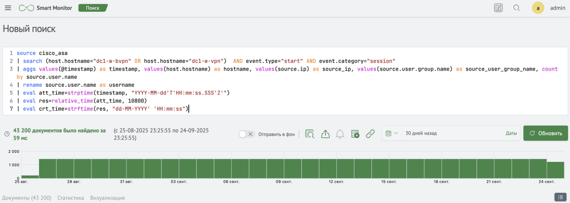
Task: Open the search inspection icon
Action: (x=309, y=134)
